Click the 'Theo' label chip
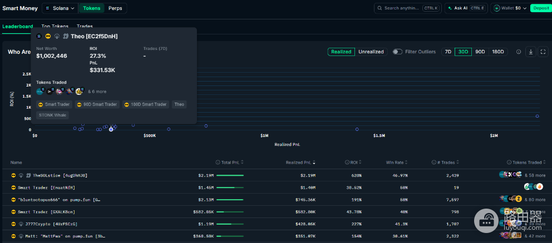Viewport: 552px width, 243px height. (179, 105)
